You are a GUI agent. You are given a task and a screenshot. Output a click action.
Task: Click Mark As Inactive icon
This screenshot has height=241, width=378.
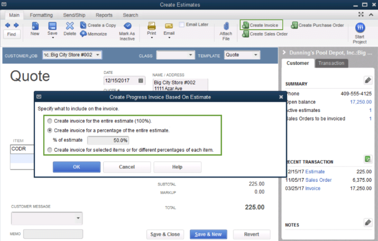coord(127,26)
